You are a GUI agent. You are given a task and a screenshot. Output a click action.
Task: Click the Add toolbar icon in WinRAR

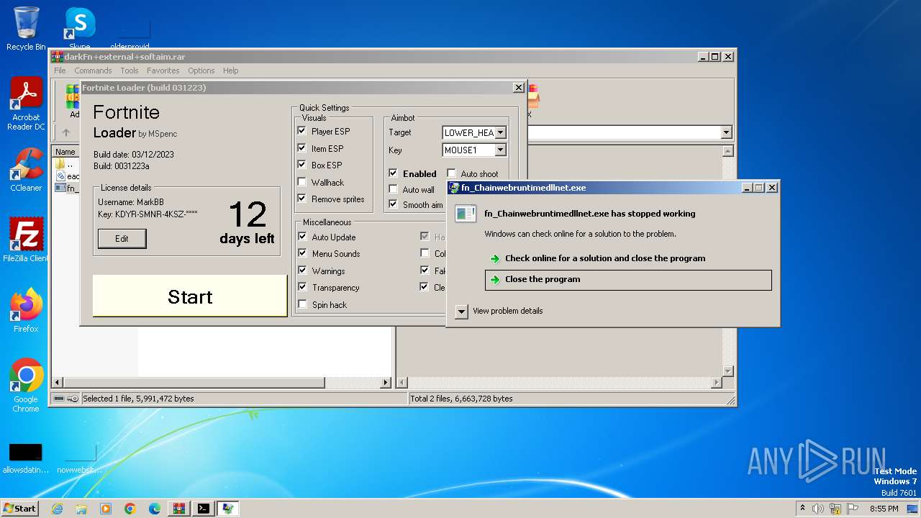pyautogui.click(x=73, y=101)
